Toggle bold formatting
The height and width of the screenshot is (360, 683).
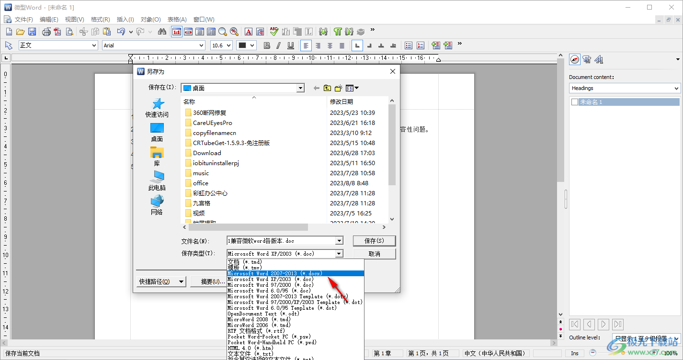[267, 45]
